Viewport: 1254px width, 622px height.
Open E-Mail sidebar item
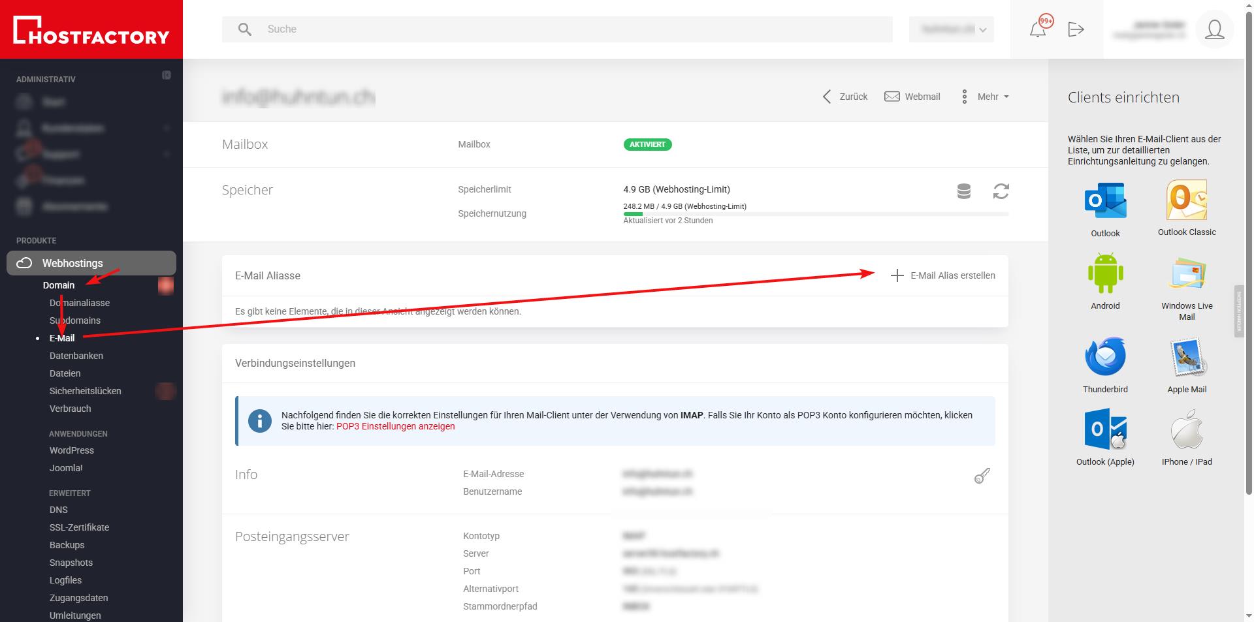[x=62, y=338]
